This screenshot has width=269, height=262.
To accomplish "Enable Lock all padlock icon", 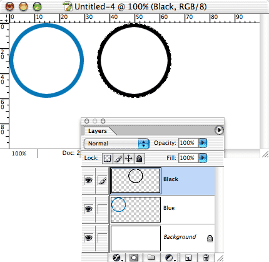I will pyautogui.click(x=139, y=159).
